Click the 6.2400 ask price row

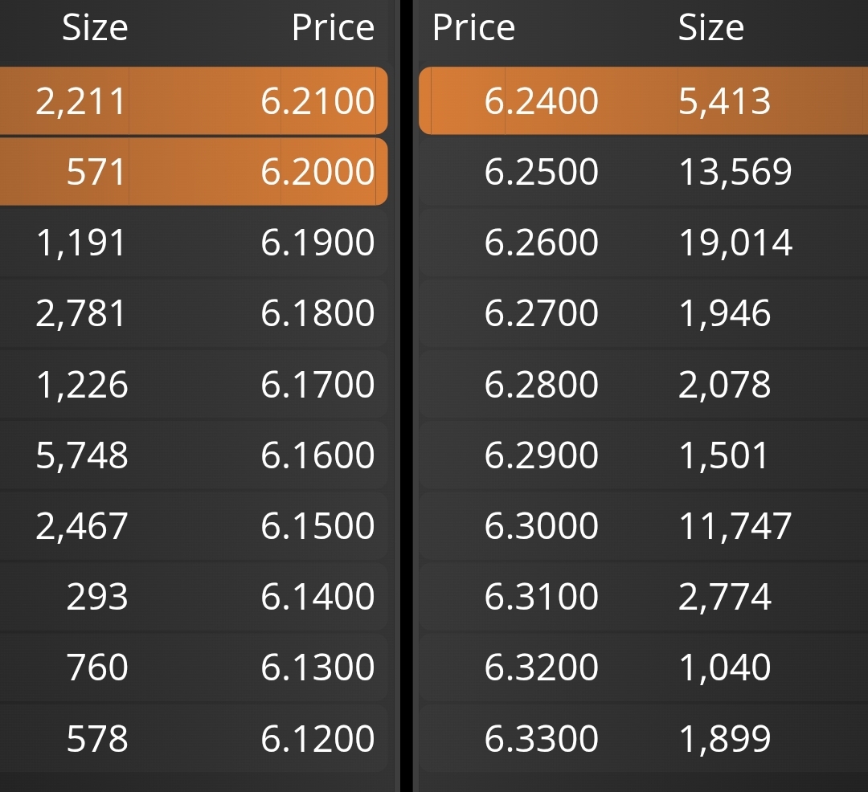tap(643, 100)
